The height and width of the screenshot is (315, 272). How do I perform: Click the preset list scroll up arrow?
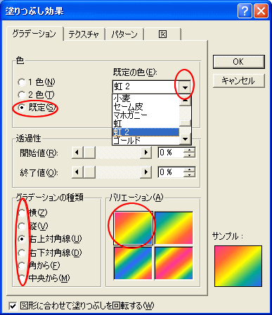pos(185,100)
